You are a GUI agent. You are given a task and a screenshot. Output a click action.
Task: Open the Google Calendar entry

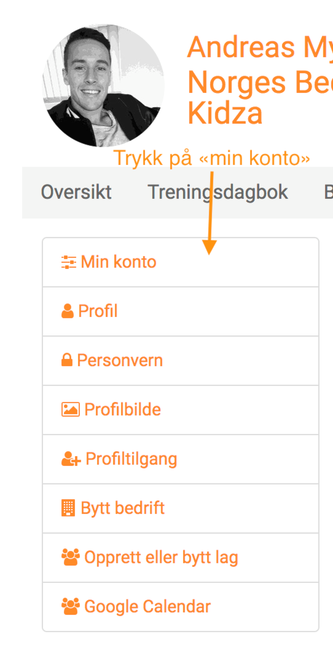(181, 606)
